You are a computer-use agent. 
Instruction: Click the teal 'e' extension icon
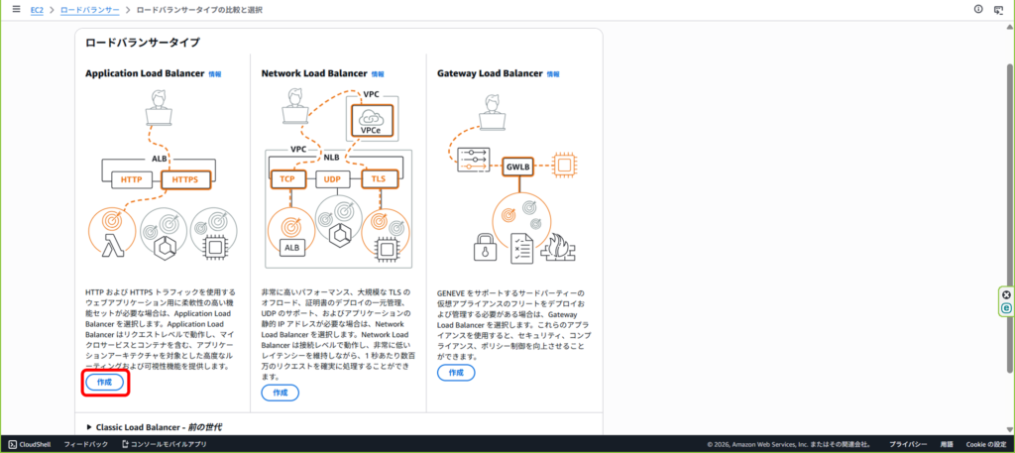(1006, 308)
